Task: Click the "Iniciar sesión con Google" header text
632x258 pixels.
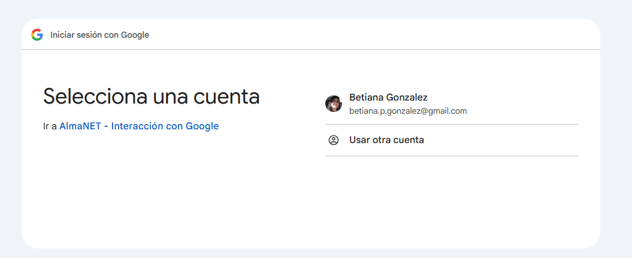Action: (99, 35)
